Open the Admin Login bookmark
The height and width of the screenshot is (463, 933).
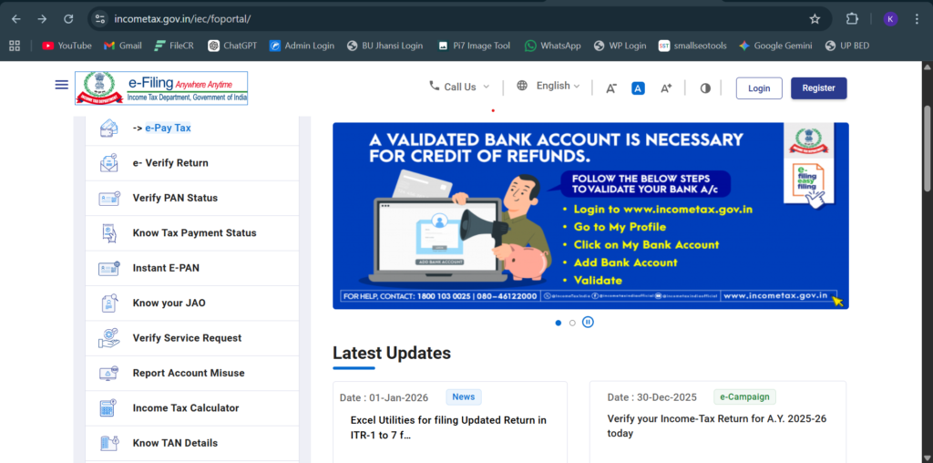point(302,46)
